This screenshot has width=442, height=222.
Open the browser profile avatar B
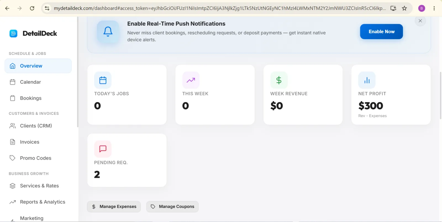pyautogui.click(x=422, y=8)
